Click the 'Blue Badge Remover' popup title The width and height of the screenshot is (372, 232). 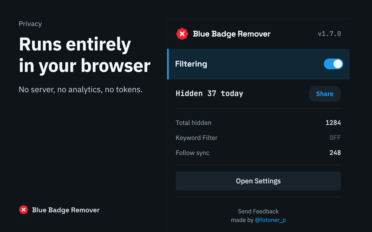pos(232,34)
